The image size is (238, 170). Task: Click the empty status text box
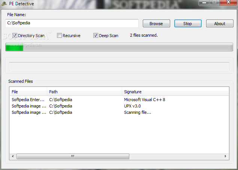(119, 66)
